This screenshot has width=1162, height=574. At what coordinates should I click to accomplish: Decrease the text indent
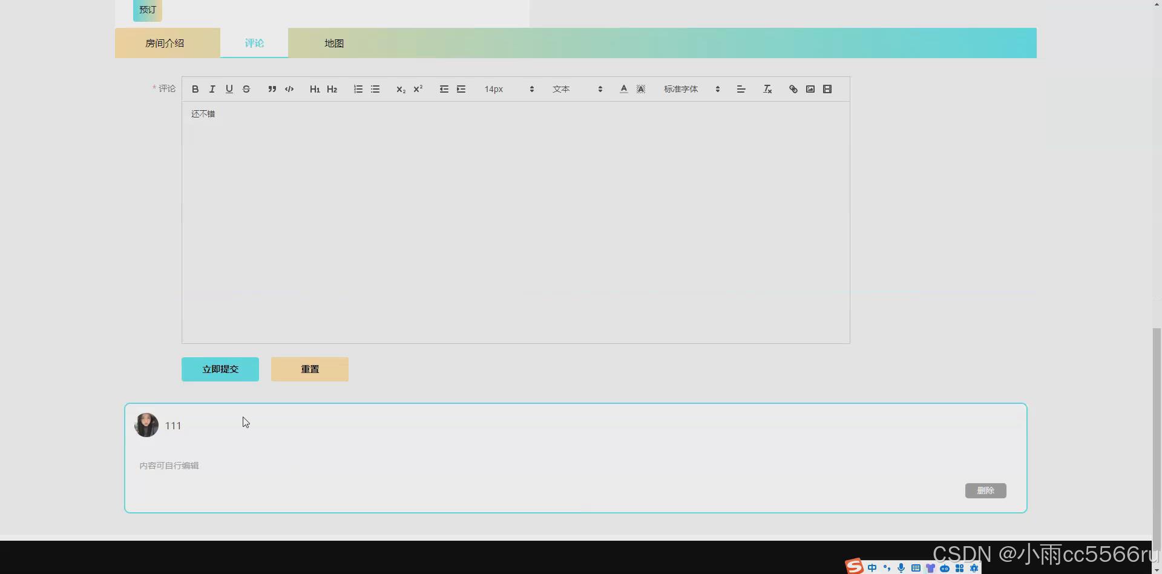point(444,89)
